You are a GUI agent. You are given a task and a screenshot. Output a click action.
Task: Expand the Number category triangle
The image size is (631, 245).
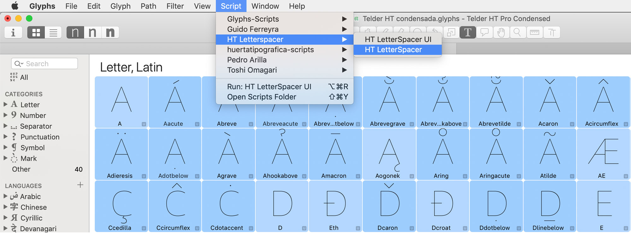pos(5,115)
